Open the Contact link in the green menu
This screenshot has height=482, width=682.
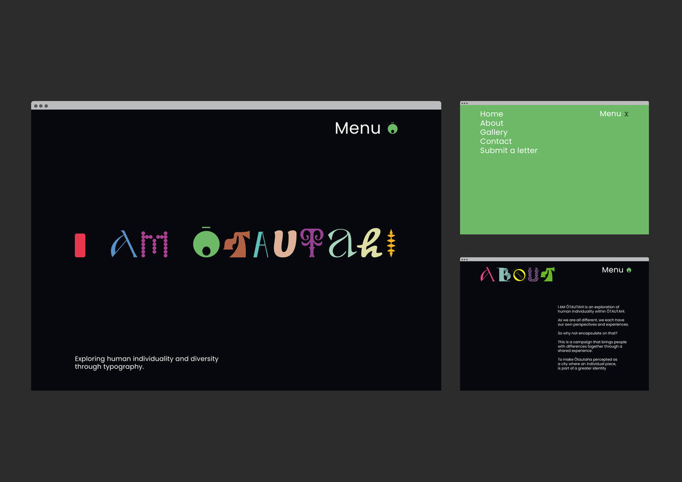[x=496, y=141]
